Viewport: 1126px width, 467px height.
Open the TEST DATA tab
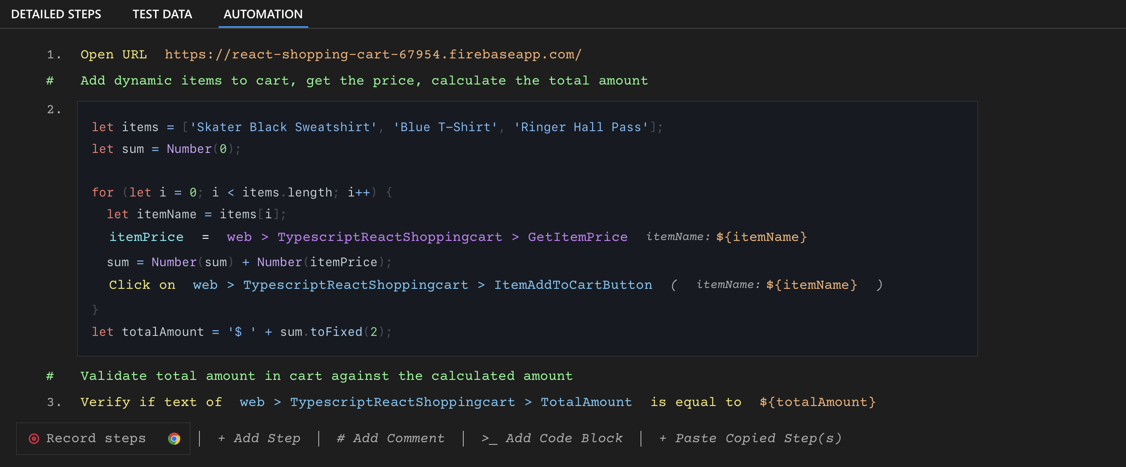coord(162,14)
